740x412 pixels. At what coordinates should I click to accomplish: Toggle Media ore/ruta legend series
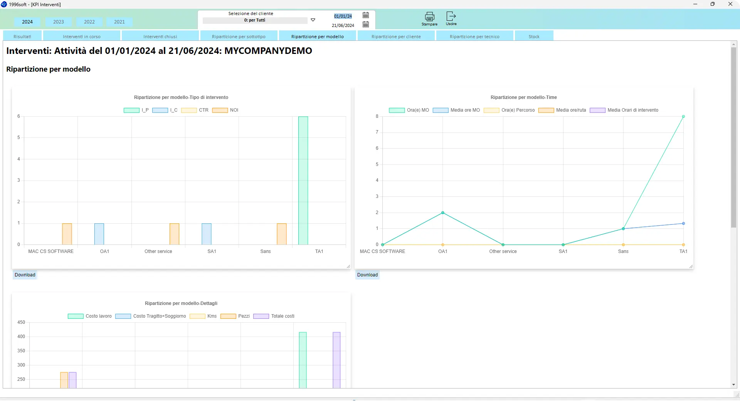point(562,110)
